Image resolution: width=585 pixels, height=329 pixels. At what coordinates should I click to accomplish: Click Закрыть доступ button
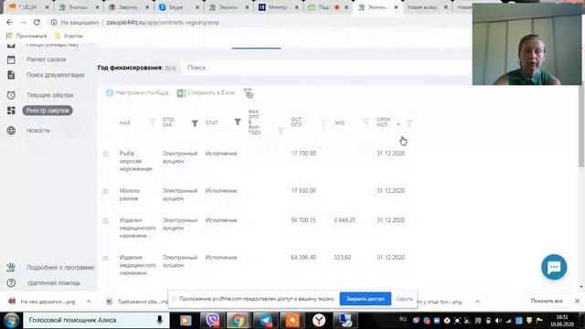click(366, 299)
